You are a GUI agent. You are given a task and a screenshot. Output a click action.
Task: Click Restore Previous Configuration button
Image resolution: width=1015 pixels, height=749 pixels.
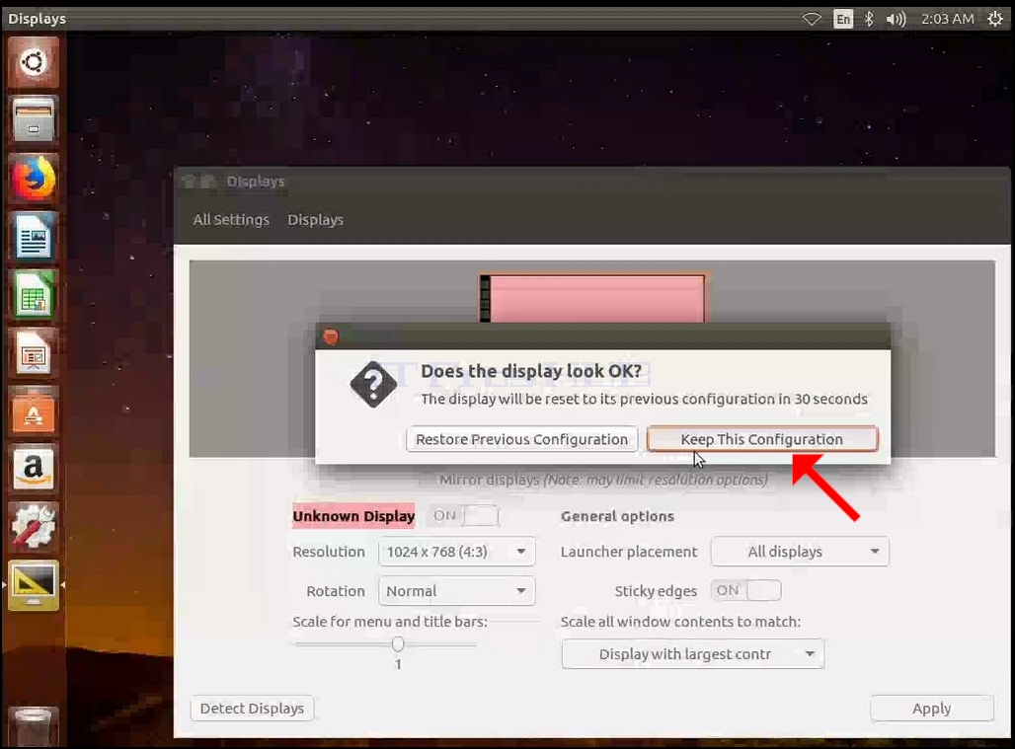(x=521, y=439)
